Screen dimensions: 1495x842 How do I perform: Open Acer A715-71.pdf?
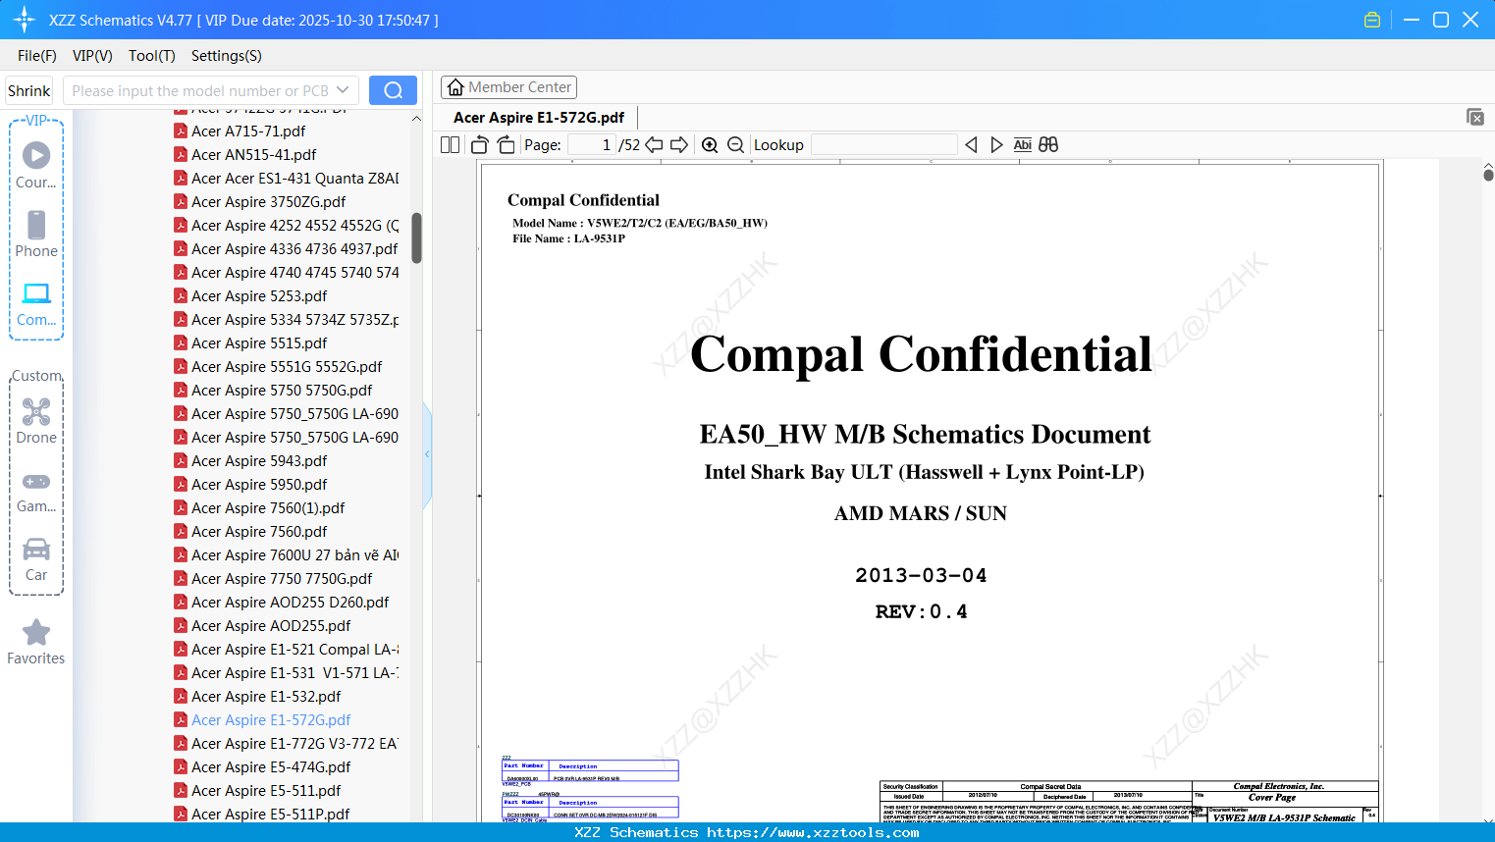pos(248,132)
